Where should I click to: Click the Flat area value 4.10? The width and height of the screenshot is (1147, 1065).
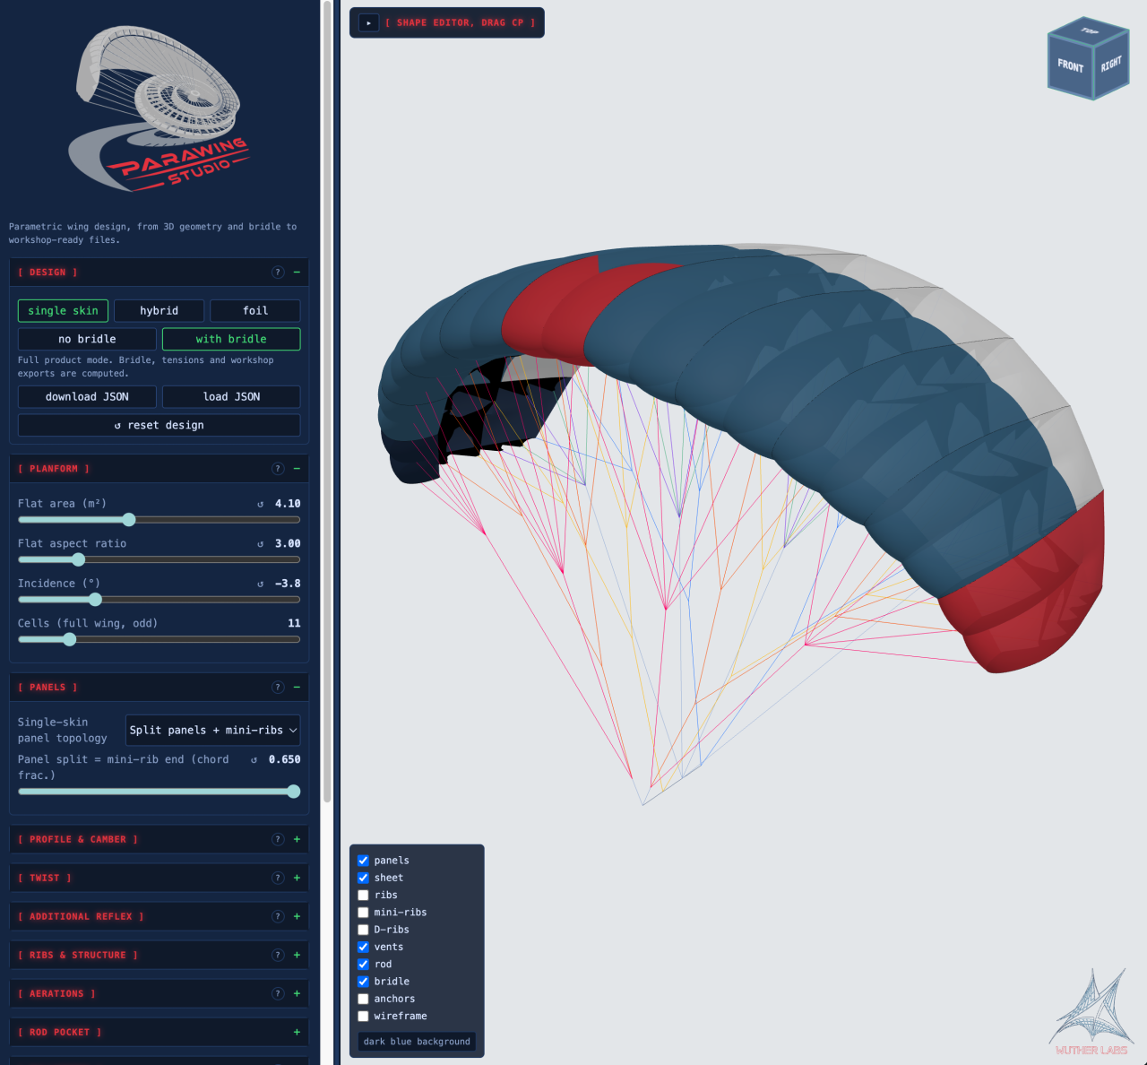tap(288, 504)
